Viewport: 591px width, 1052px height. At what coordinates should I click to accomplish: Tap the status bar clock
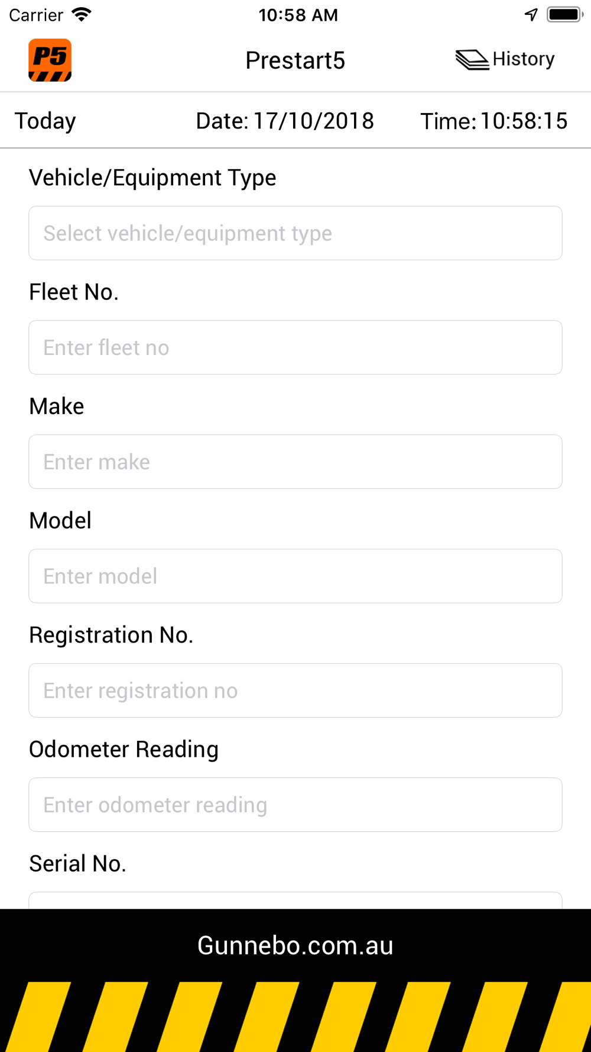pyautogui.click(x=298, y=15)
